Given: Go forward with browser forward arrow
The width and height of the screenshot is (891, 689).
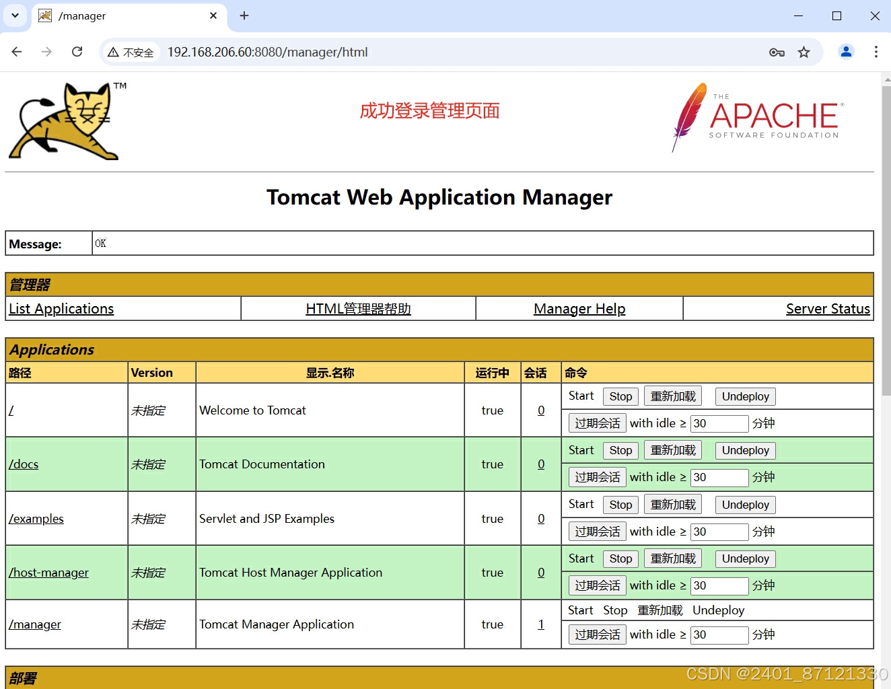Looking at the screenshot, I should (x=46, y=52).
